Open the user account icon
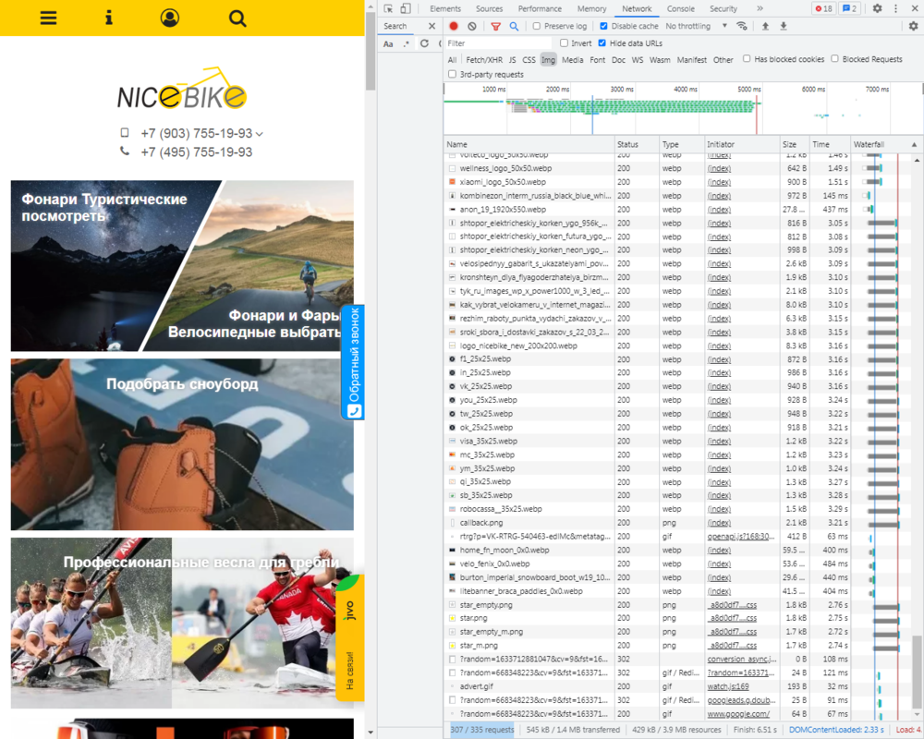The height and width of the screenshot is (739, 924). coord(170,18)
